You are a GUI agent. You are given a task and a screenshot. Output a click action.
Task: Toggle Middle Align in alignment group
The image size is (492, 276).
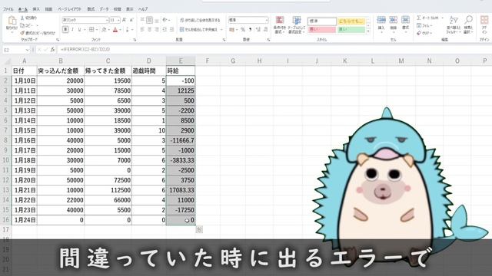click(149, 21)
